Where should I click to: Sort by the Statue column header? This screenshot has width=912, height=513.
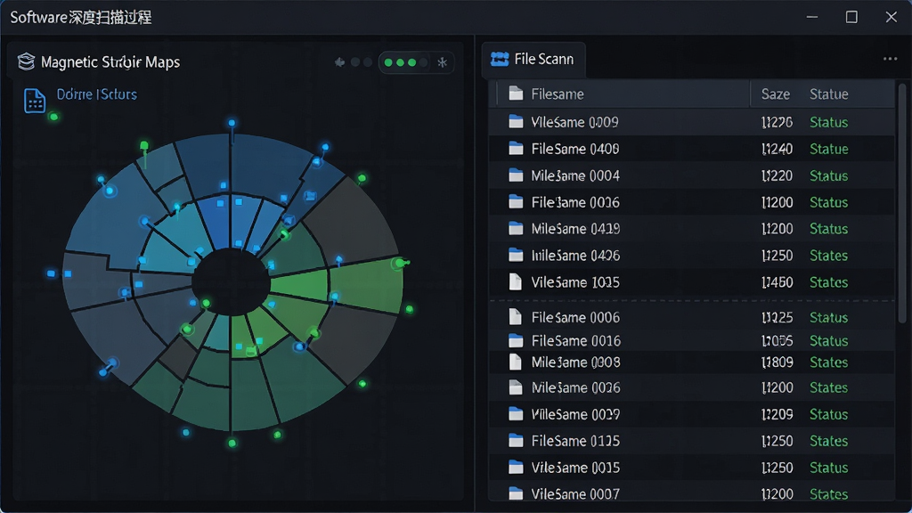829,94
